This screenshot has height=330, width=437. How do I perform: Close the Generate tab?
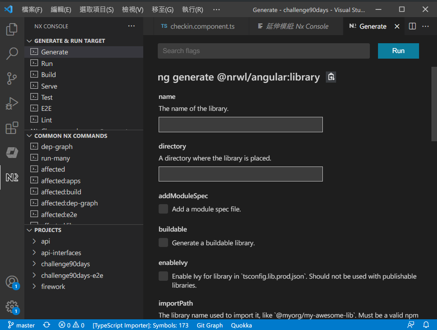[x=397, y=26]
